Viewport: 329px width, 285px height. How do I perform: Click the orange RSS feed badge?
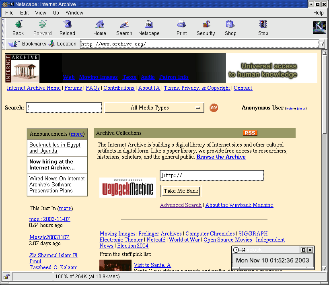tap(250, 133)
